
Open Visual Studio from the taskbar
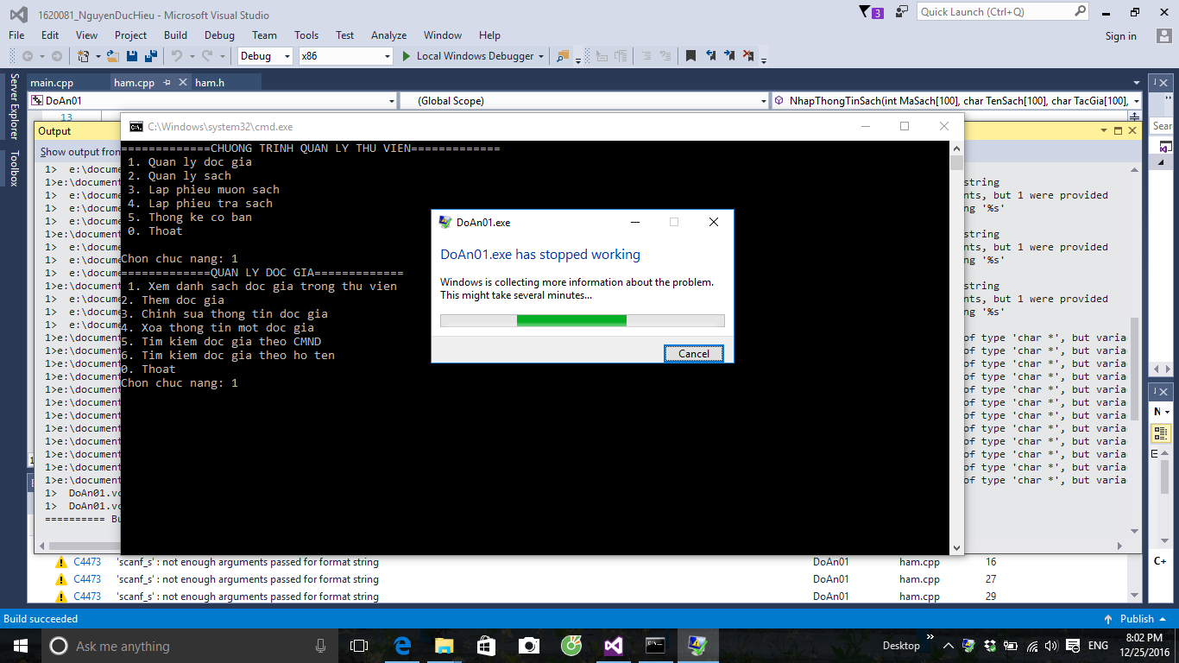coord(613,646)
